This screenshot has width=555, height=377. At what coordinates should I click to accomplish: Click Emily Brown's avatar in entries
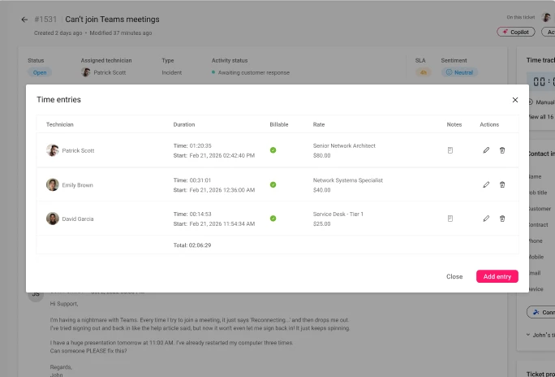pyautogui.click(x=53, y=184)
